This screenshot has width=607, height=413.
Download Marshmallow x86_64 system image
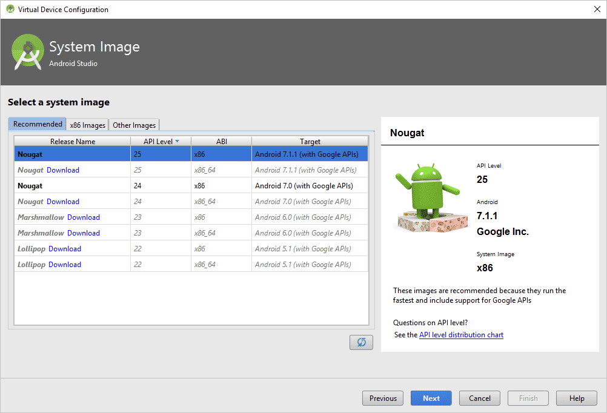tap(84, 233)
